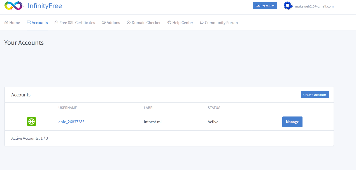Click the InfinityFree brand name text
The width and height of the screenshot is (356, 170).
[x=45, y=6]
